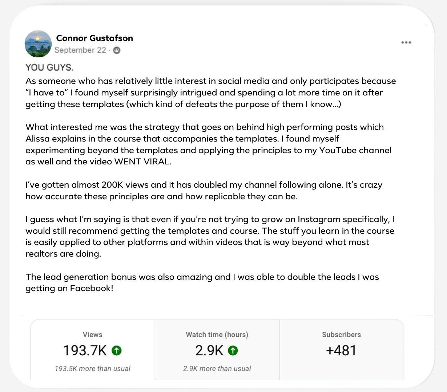Select the Subscribers label in the stats

coord(341,335)
